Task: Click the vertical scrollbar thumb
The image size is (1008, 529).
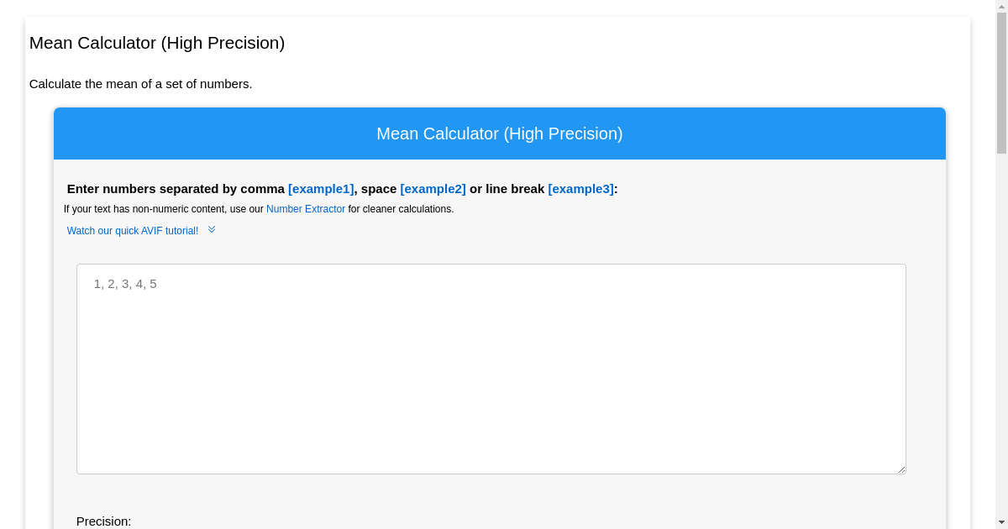Action: coord(1001,84)
